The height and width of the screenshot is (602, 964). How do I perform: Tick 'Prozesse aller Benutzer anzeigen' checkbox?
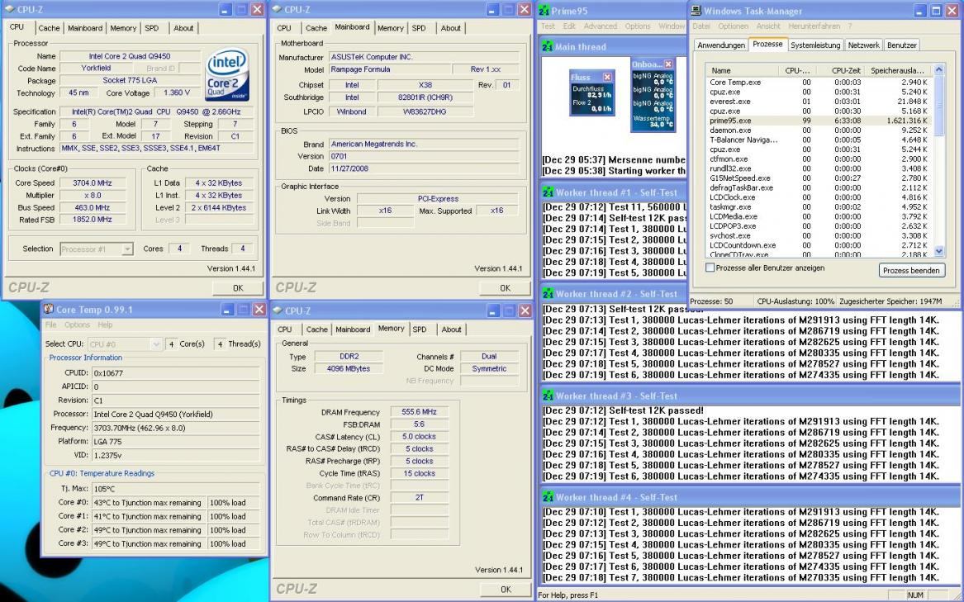tap(710, 268)
